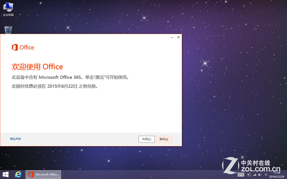The width and height of the screenshot is (287, 179).
Task: Launch Internet Explorer from the taskbar
Action: [18, 175]
